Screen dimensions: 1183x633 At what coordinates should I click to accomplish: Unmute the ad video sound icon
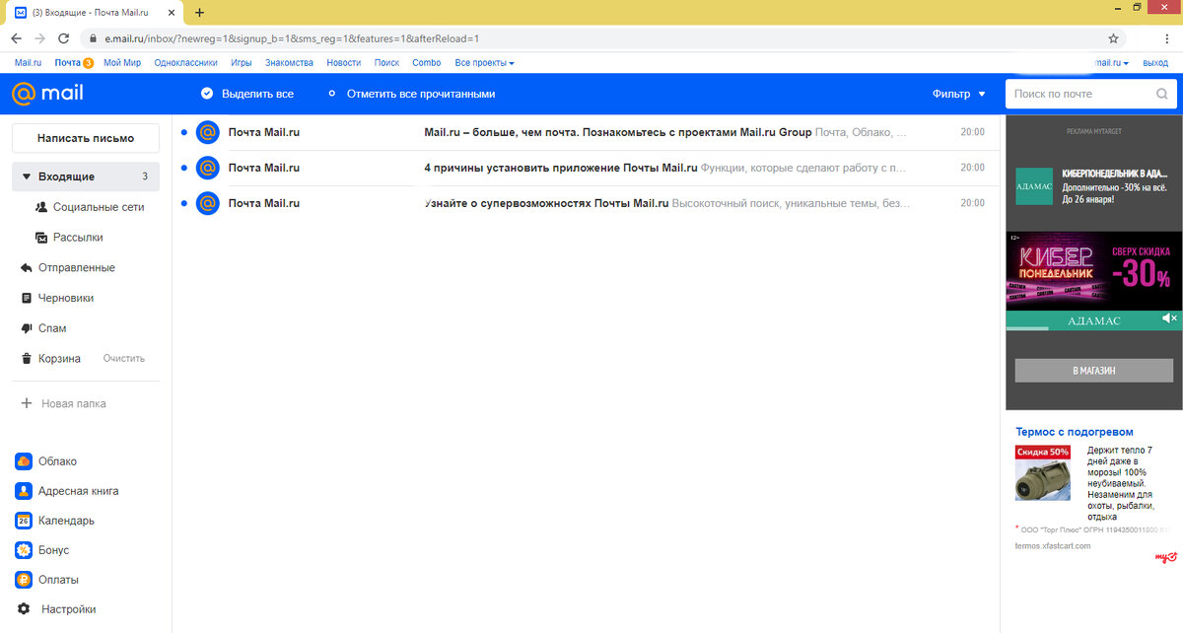1169,318
